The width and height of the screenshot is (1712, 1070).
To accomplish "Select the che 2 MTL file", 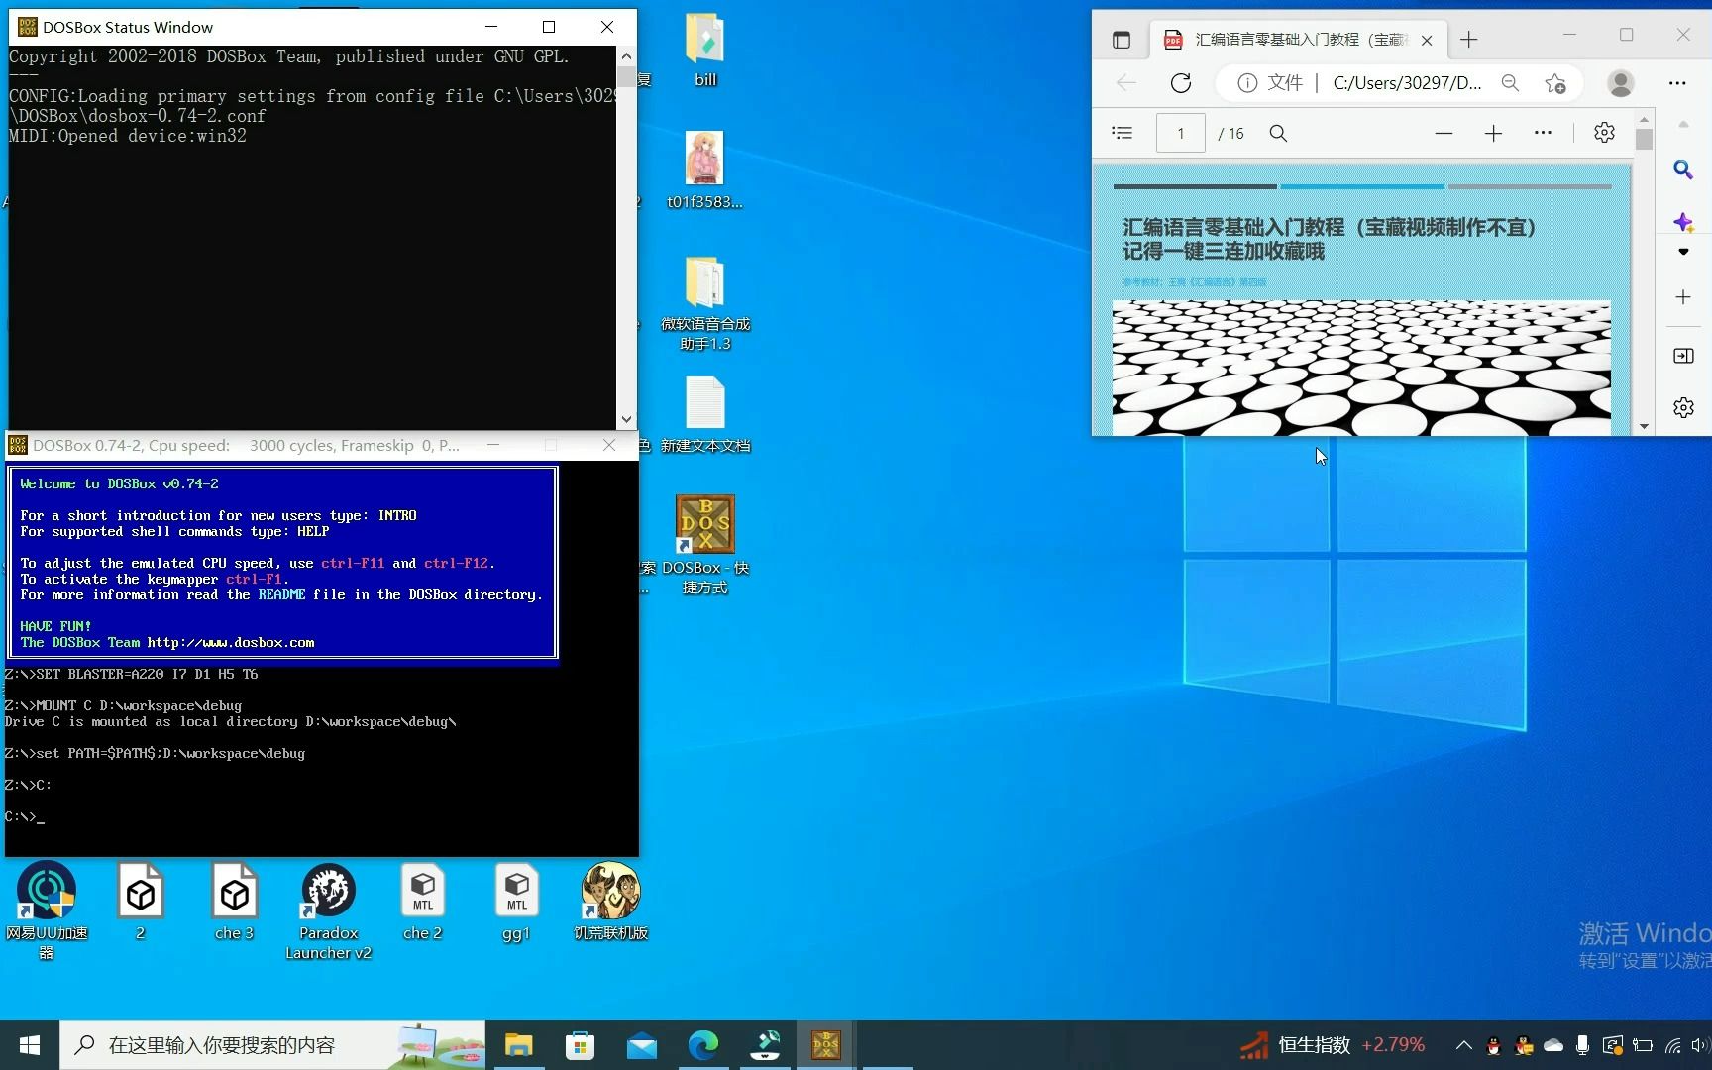I will pyautogui.click(x=423, y=902).
